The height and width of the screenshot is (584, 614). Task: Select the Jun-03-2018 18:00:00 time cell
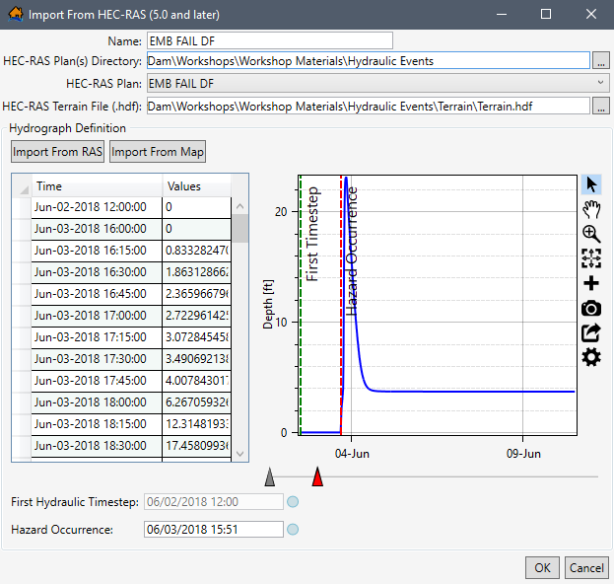tap(97, 402)
